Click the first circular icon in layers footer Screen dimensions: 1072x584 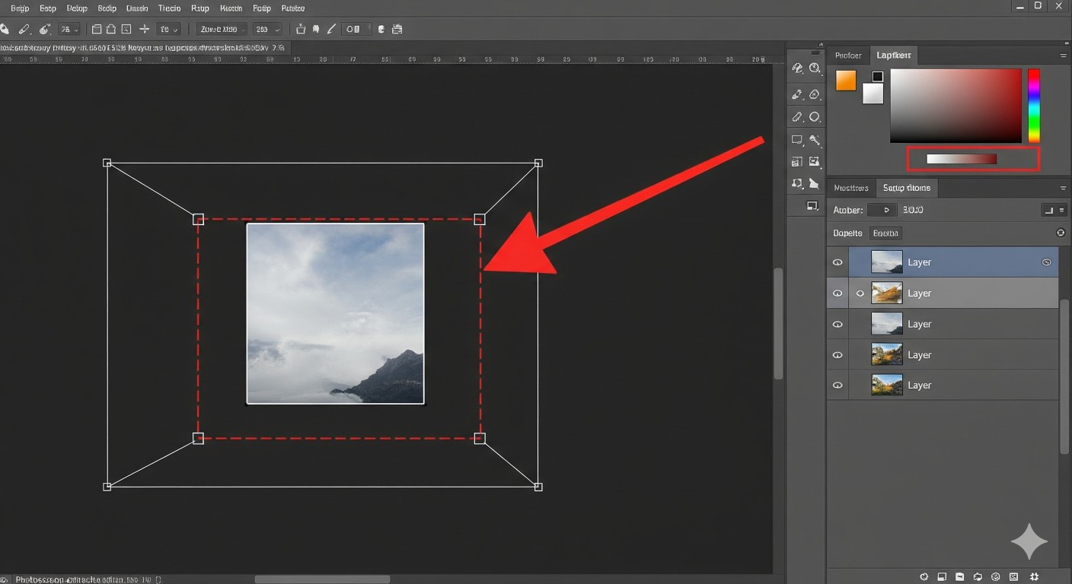coord(924,576)
